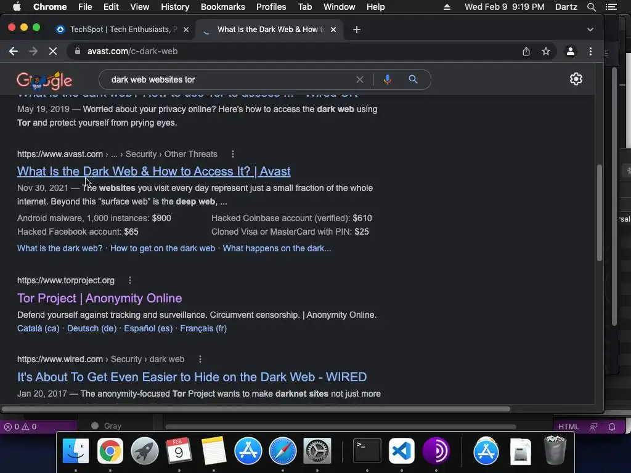This screenshot has height=473, width=631.
Task: Click HTML language mode in VS Code
Action: tap(568, 427)
